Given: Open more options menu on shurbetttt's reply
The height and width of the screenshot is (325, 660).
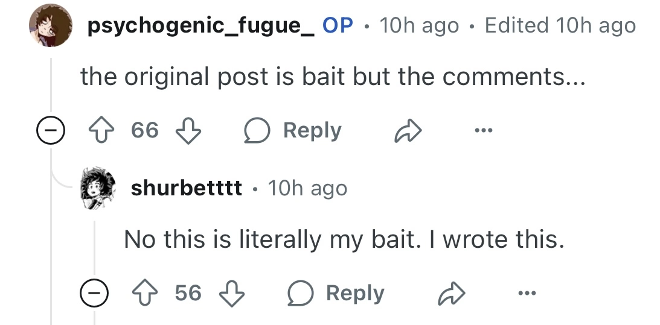Looking at the screenshot, I should tap(527, 294).
